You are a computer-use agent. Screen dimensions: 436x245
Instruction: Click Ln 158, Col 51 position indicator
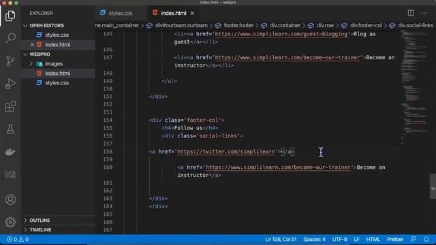tap(281, 240)
